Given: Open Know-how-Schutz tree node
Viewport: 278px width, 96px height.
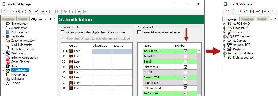Looking at the screenshot, I should click(x=22, y=49).
